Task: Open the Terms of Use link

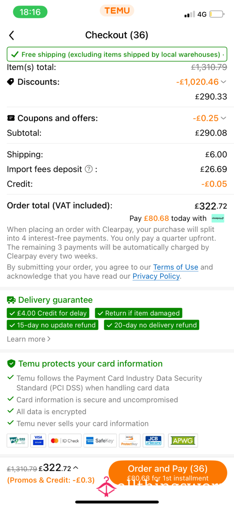Action: click(175, 267)
